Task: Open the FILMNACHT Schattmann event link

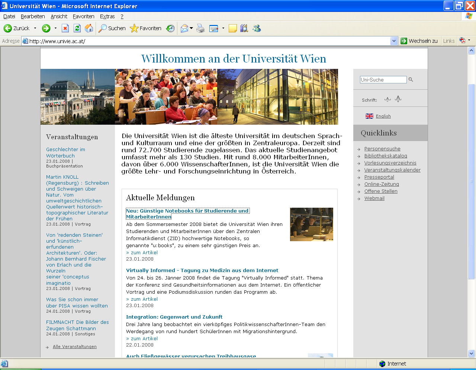Action: pyautogui.click(x=77, y=325)
